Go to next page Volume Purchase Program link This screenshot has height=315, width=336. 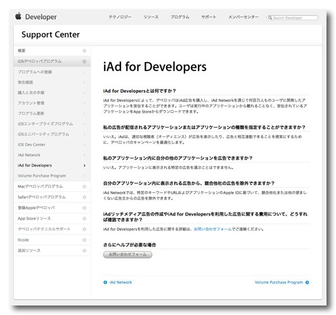[x=279, y=282]
